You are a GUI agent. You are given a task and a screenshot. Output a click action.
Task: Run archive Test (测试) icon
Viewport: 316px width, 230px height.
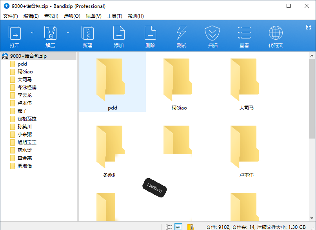click(182, 33)
